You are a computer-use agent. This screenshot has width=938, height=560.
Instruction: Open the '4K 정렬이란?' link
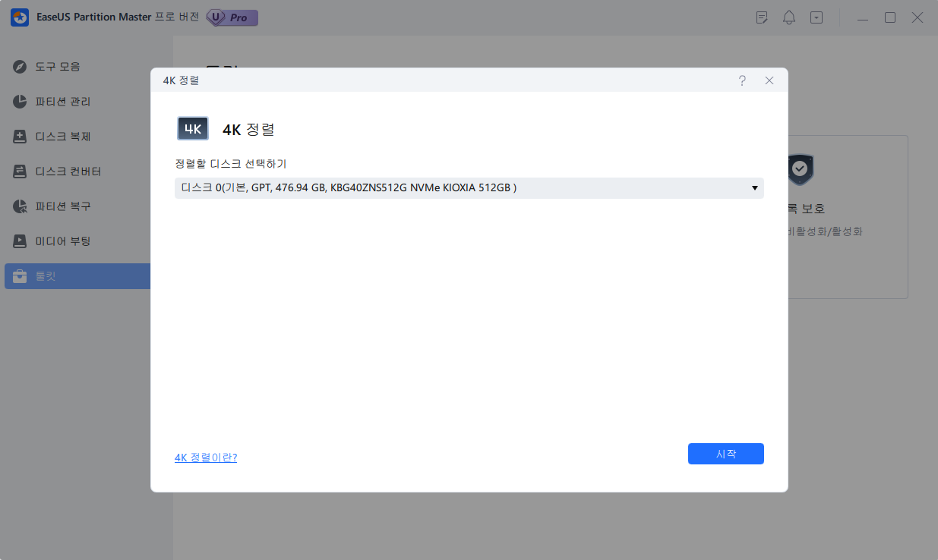pos(206,458)
